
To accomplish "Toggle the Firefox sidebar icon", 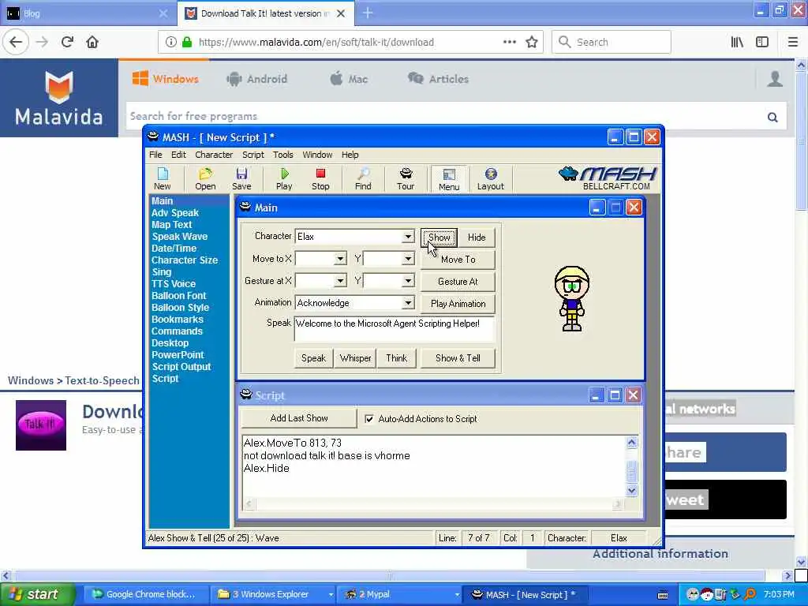I will tap(762, 43).
